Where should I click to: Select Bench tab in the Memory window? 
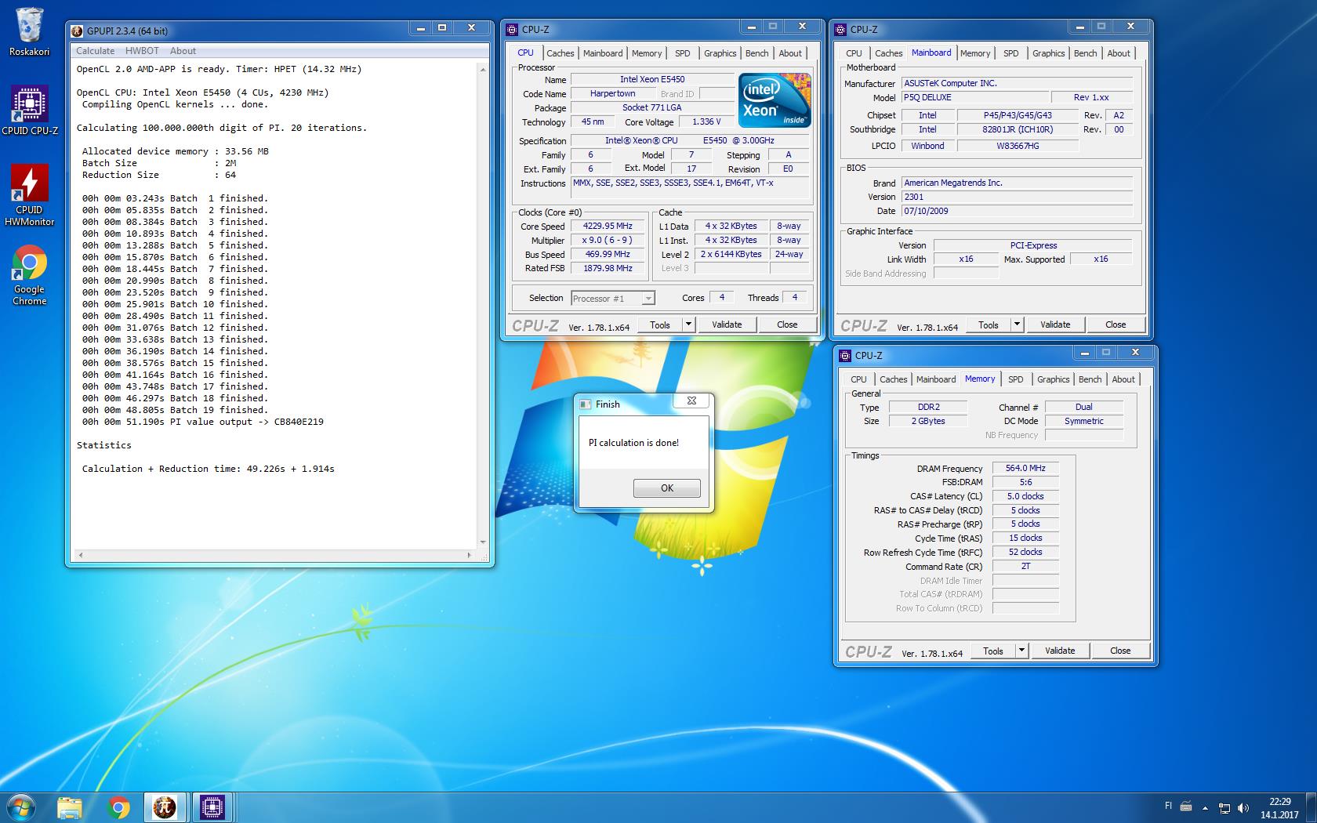pos(1090,379)
